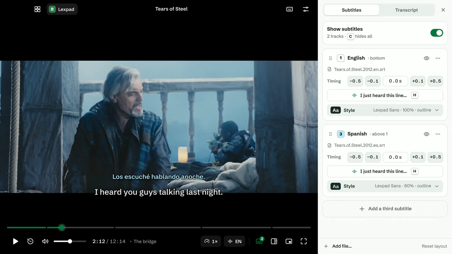Switch to the Transcript tab

point(406,10)
